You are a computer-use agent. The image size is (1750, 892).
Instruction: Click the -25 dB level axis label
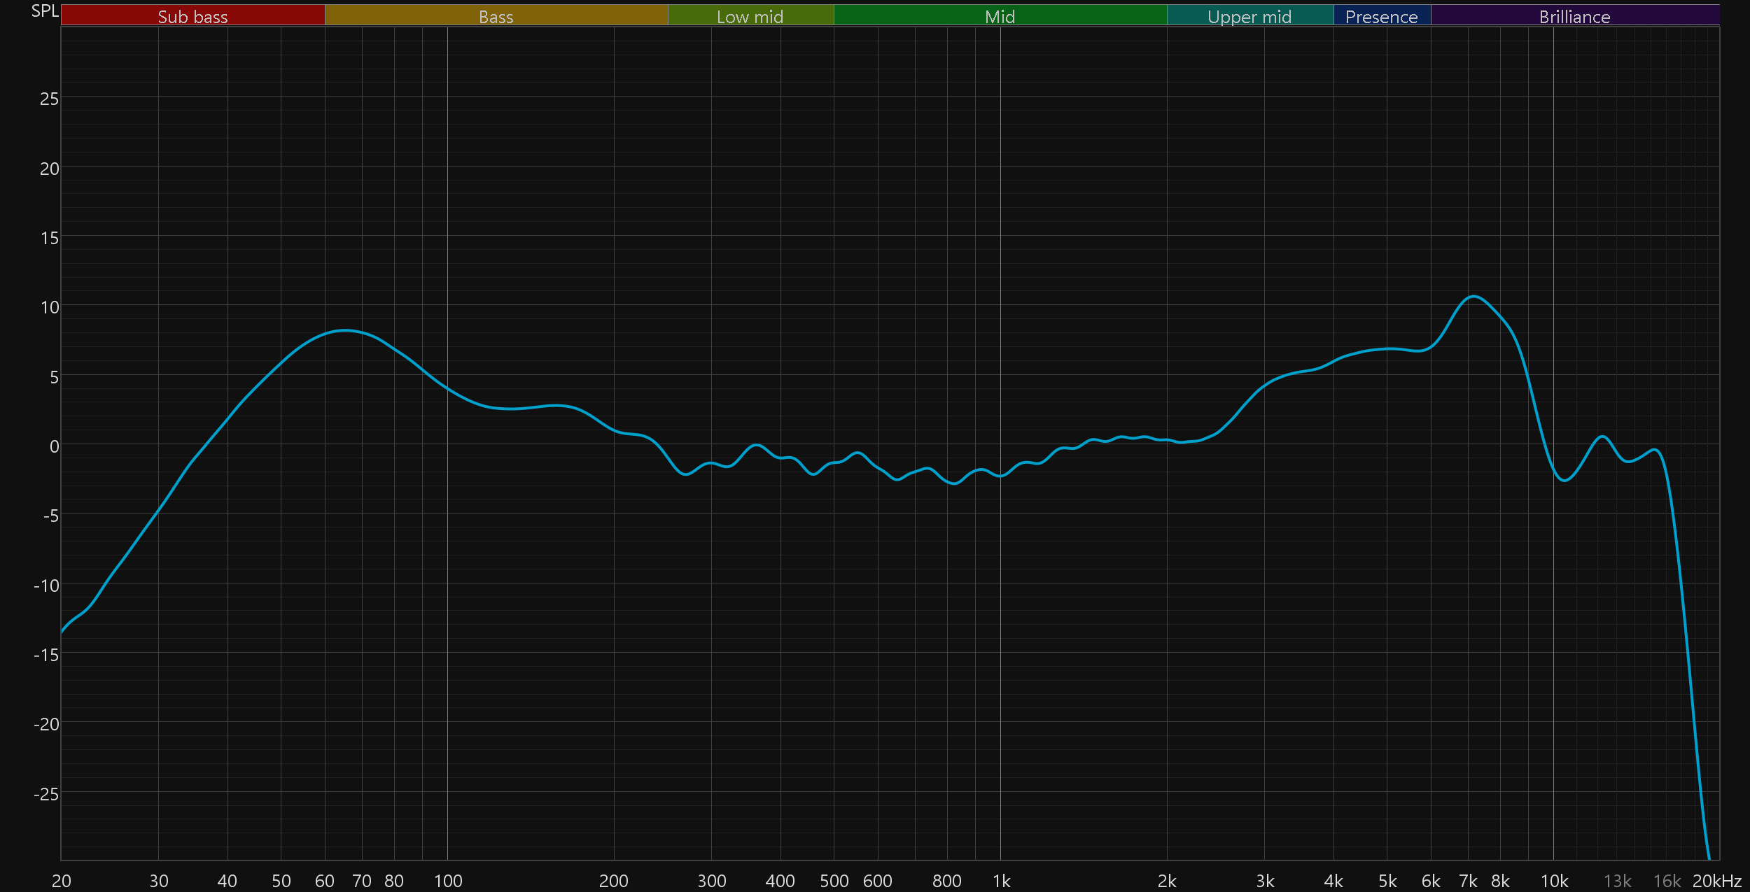pos(46,794)
